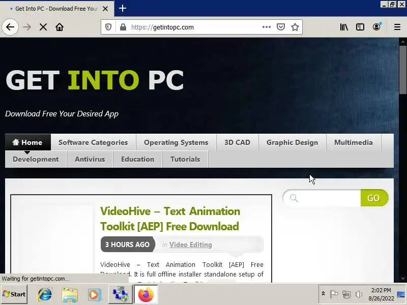Open Software Categories menu
The width and height of the screenshot is (407, 305).
[93, 142]
